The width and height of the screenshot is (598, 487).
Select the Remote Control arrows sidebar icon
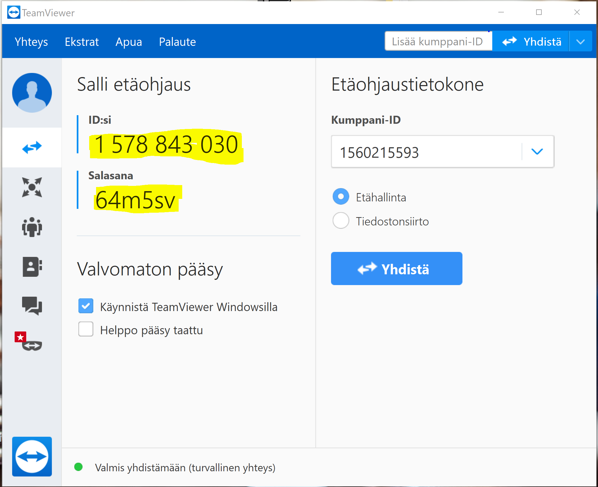32,147
